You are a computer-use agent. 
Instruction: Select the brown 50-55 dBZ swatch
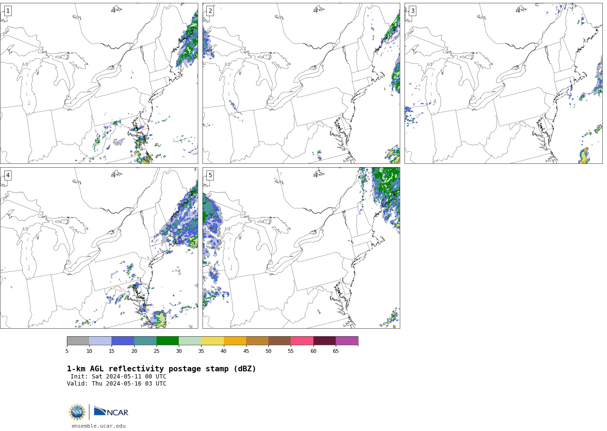point(280,341)
